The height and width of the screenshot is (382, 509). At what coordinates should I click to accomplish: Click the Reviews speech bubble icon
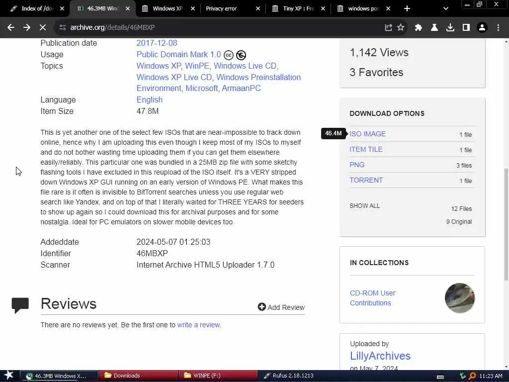tap(20, 305)
